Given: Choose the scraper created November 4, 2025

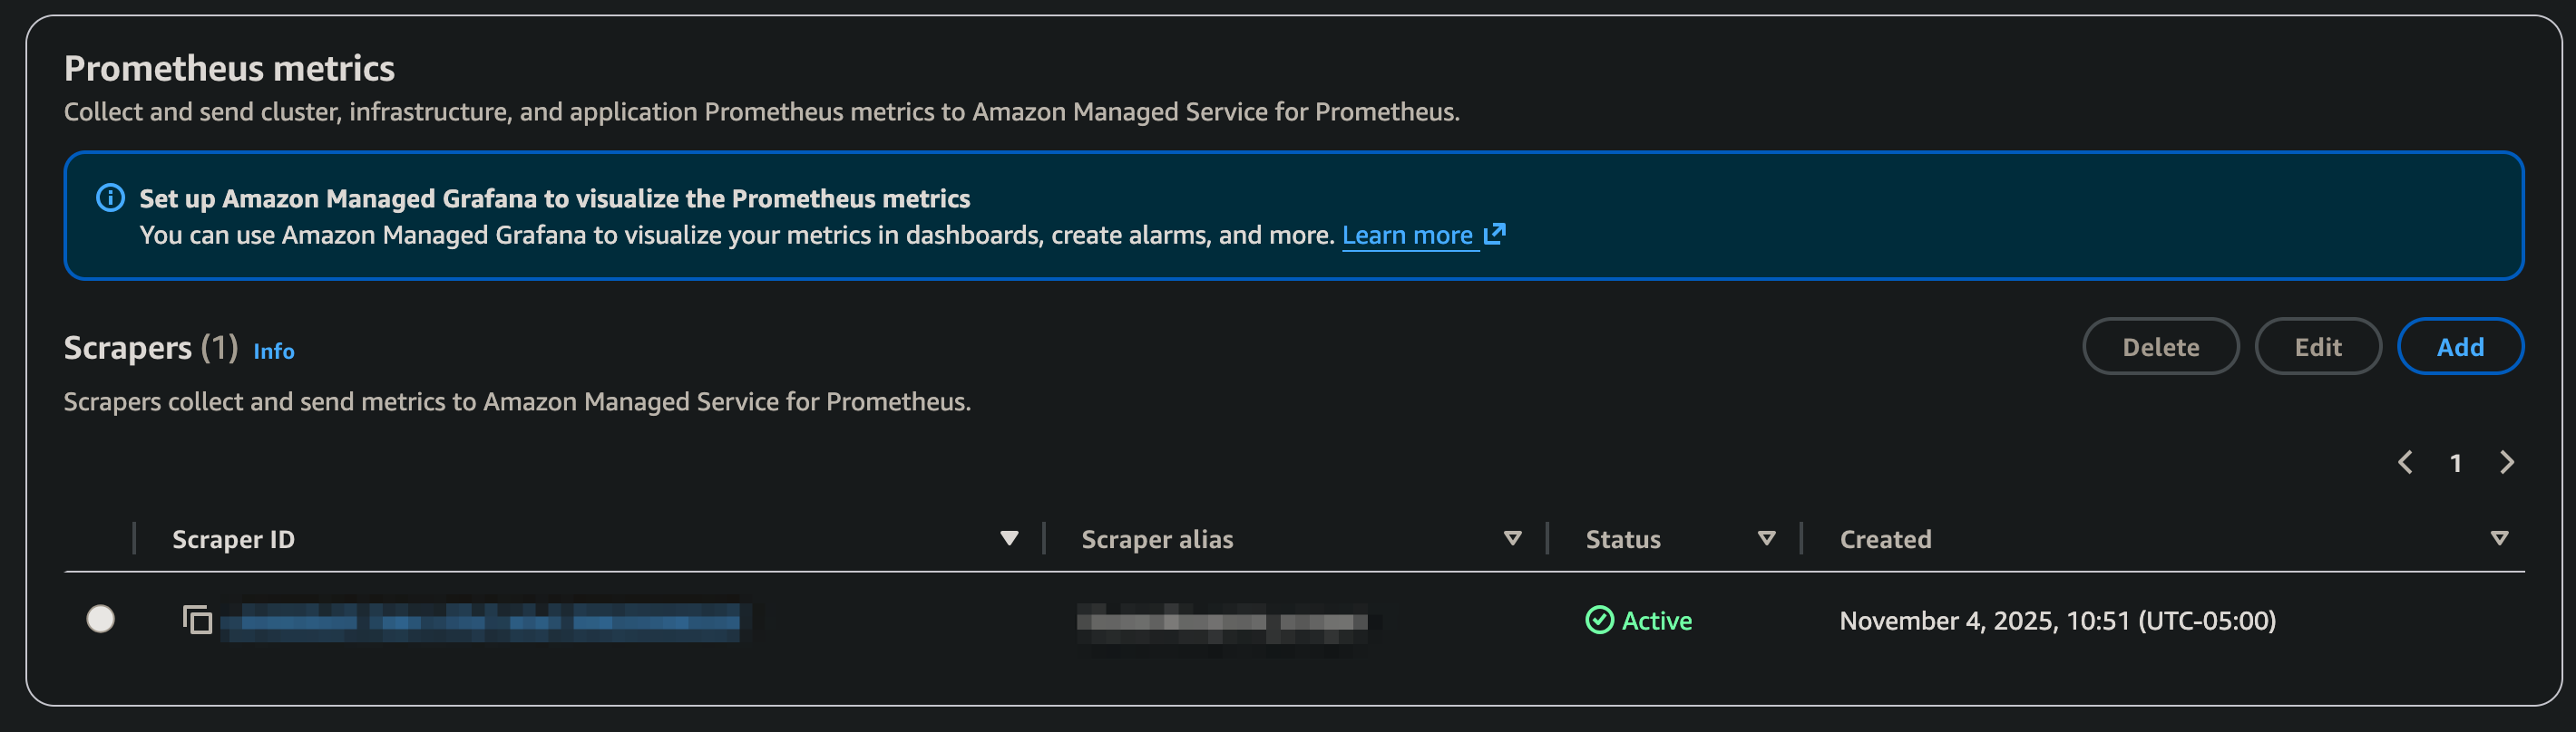Looking at the screenshot, I should [101, 621].
